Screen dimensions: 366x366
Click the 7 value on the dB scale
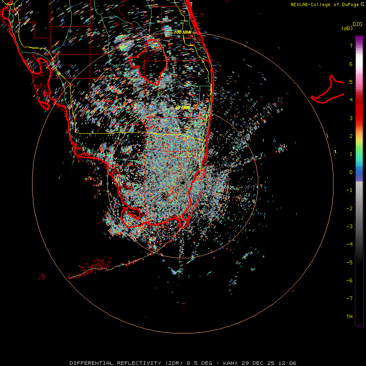[351, 46]
